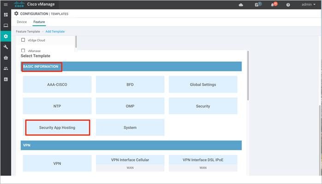Select the Security App Hosting template
This screenshot has width=322, height=184.
click(58, 128)
